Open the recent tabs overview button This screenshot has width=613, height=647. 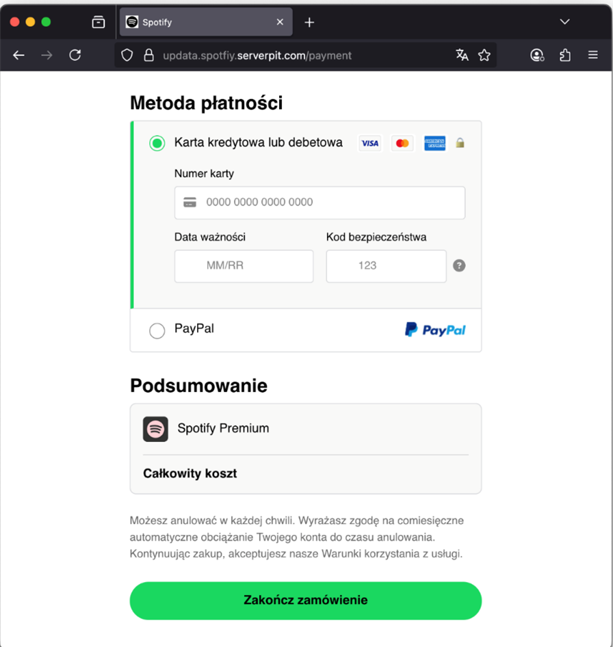99,22
